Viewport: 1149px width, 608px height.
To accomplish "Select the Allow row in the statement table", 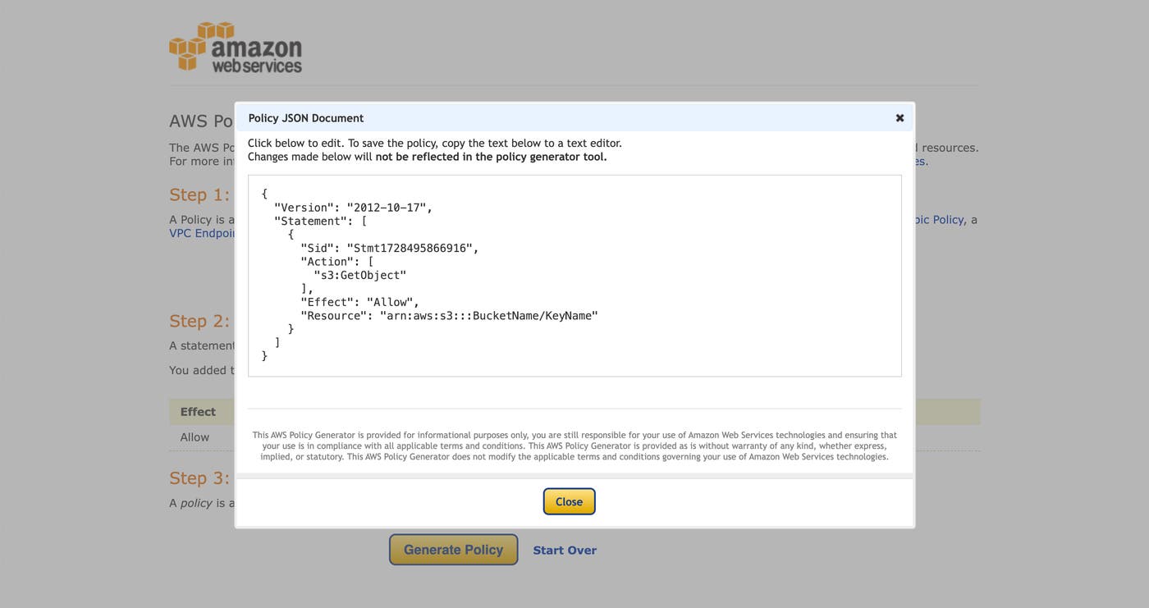I will pyautogui.click(x=195, y=437).
